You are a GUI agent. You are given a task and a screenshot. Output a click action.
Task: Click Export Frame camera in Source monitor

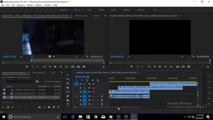click(84, 67)
